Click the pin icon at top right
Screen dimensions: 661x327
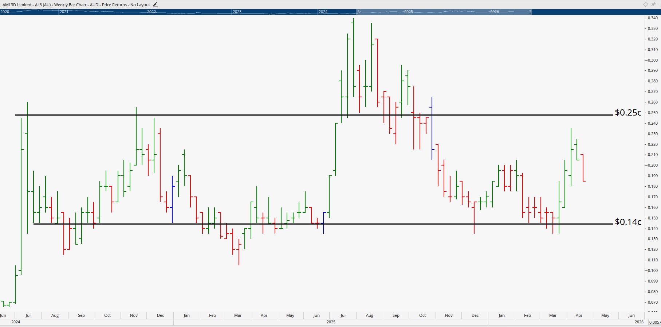coord(653,4)
